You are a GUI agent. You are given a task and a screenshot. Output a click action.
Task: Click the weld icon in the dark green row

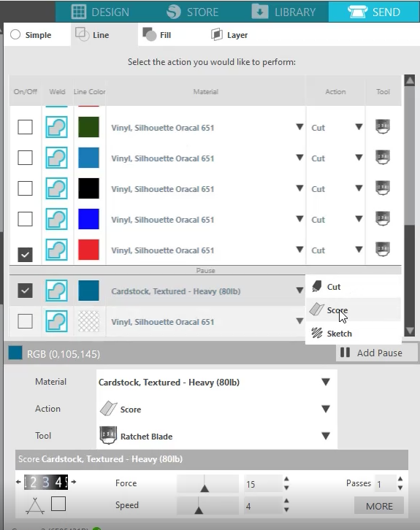(x=56, y=127)
